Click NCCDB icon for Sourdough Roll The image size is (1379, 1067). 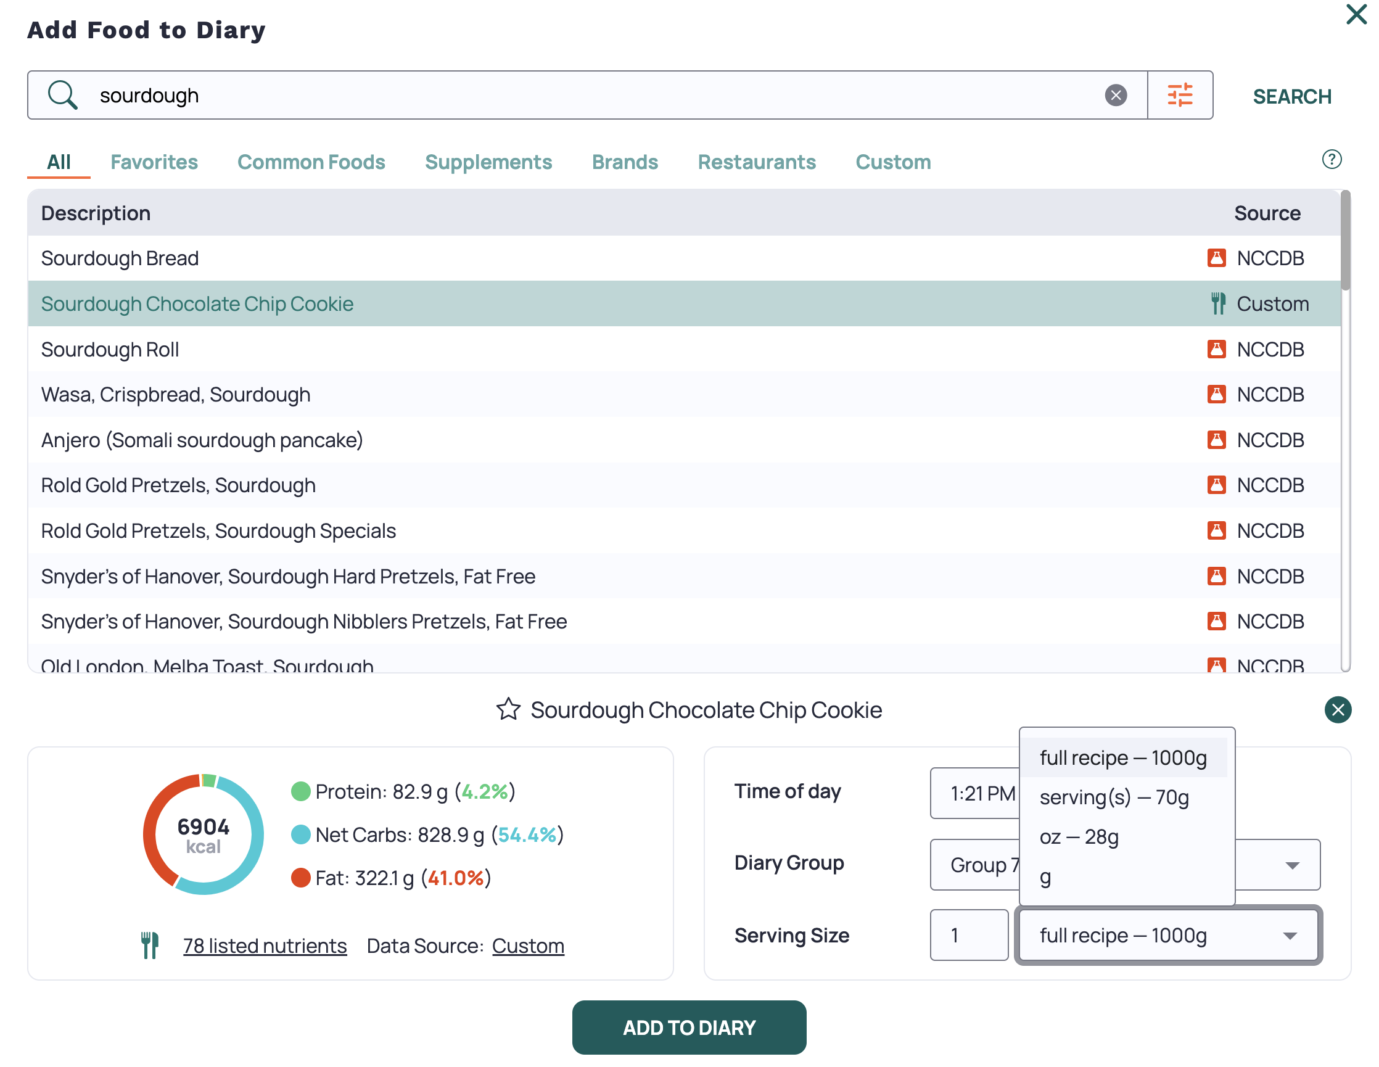[x=1216, y=349]
